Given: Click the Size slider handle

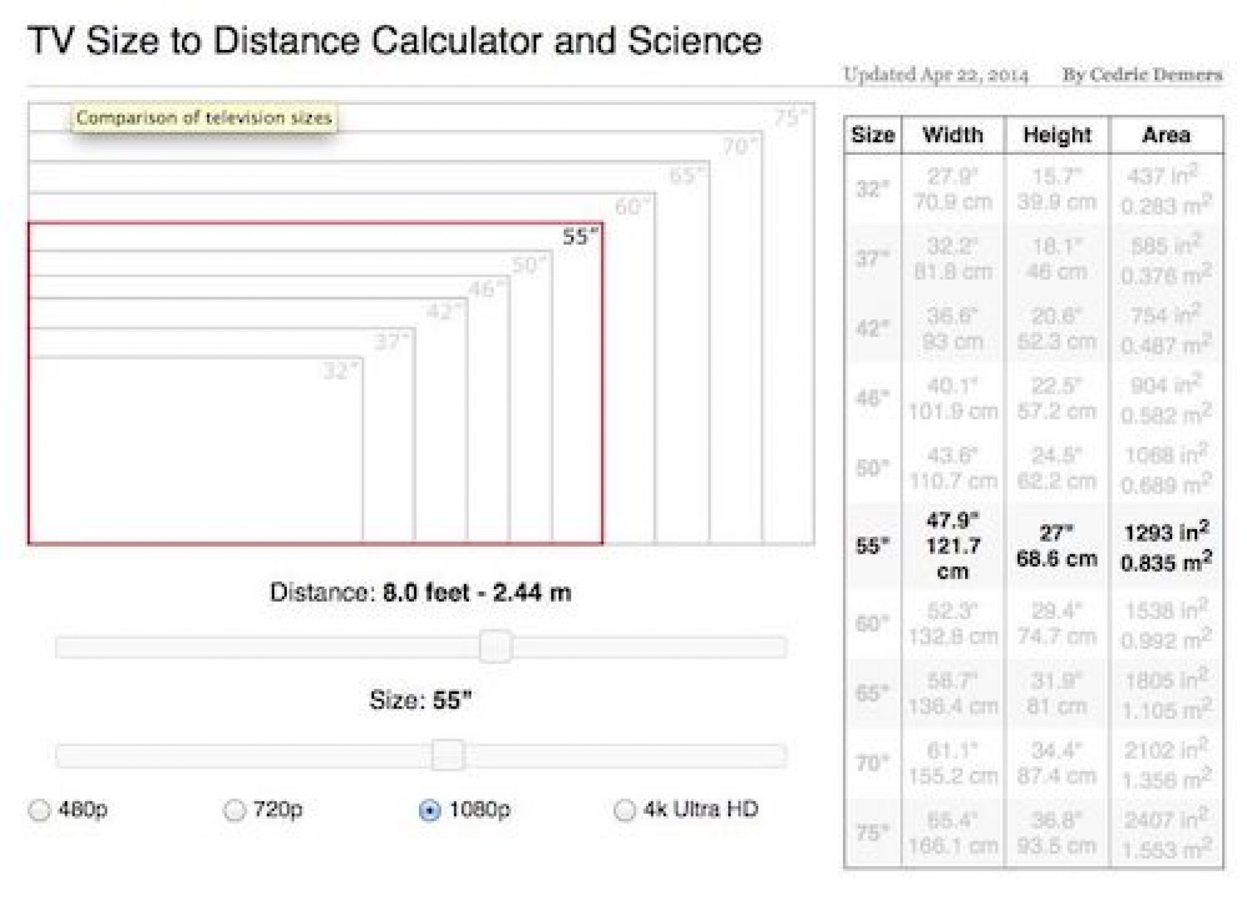Looking at the screenshot, I should 448,755.
